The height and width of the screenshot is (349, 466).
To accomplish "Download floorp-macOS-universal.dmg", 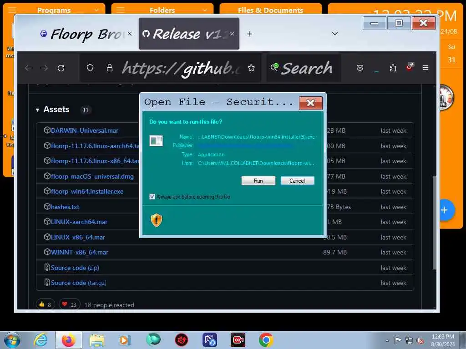I will coord(92,177).
